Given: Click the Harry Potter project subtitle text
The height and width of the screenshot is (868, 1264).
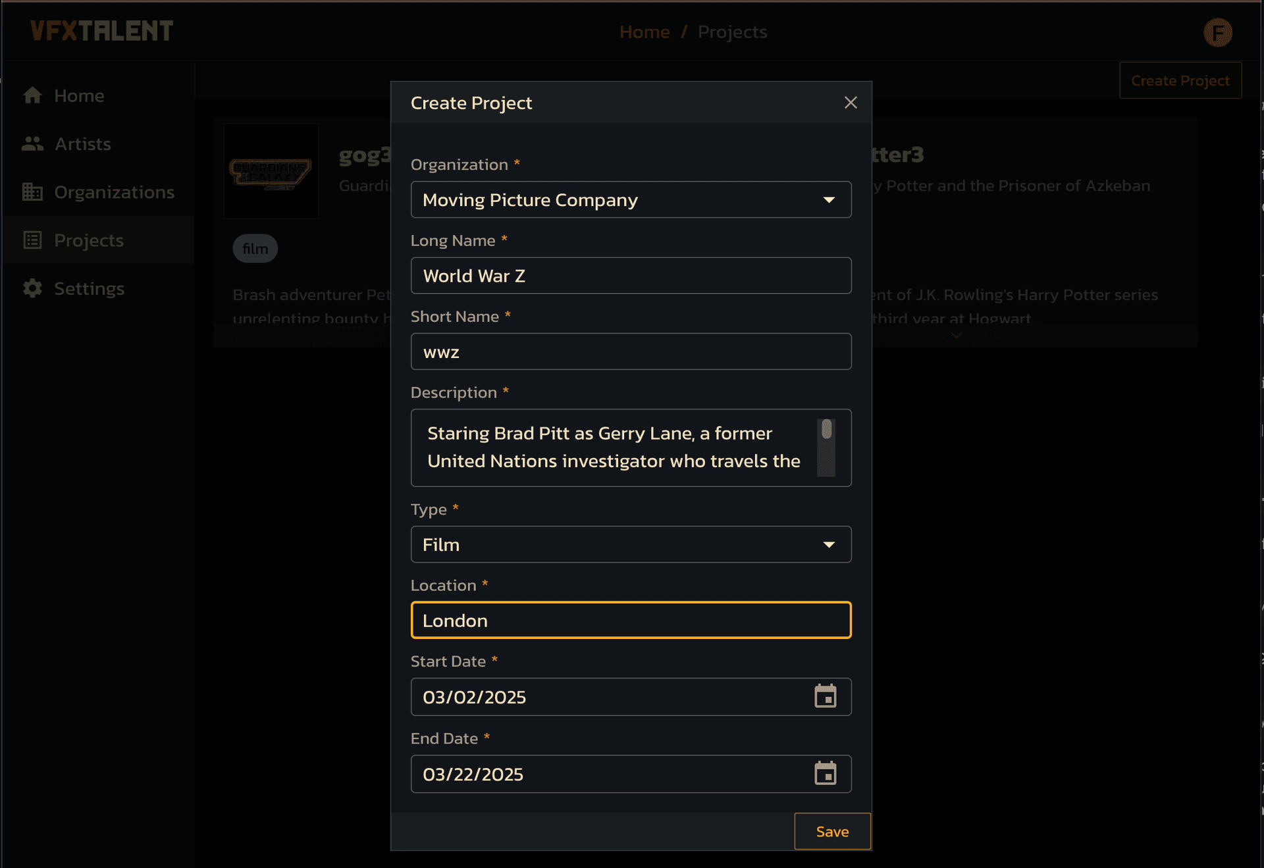Looking at the screenshot, I should click(1011, 186).
